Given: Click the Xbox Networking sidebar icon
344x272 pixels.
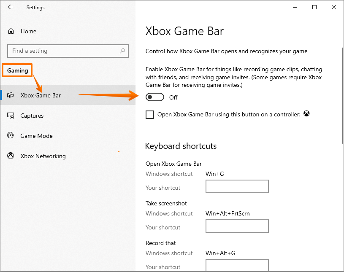Looking at the screenshot, I should point(11,156).
